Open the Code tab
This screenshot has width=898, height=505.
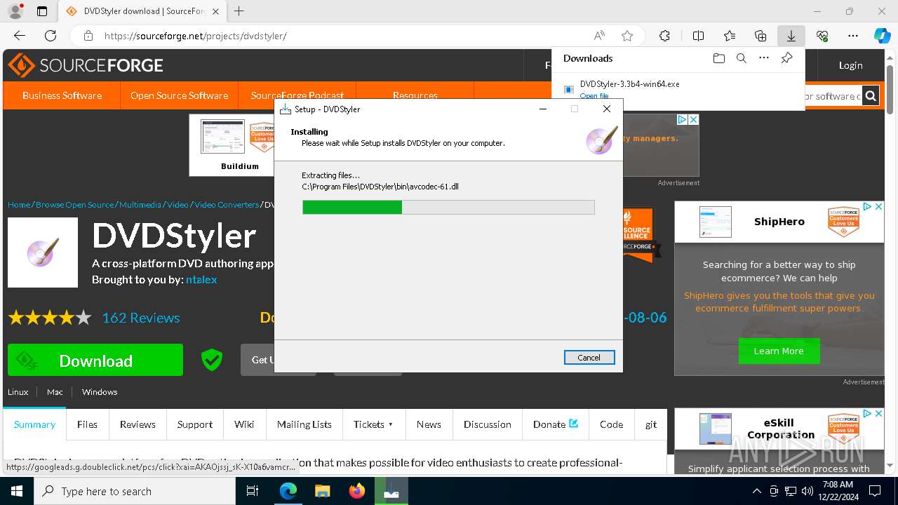pos(611,424)
